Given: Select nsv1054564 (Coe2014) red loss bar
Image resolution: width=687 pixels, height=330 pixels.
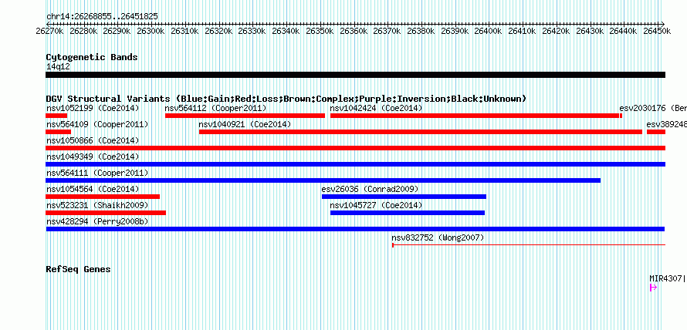Looking at the screenshot, I should click(103, 197).
